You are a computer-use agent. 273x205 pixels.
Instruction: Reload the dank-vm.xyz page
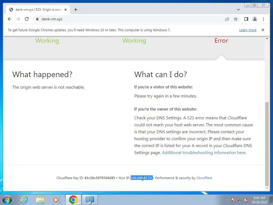[27, 19]
